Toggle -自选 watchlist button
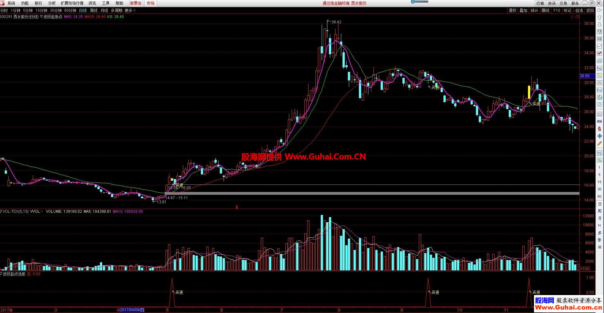 tap(579, 10)
